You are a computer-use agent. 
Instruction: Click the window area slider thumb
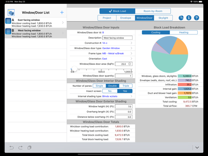pos(74,69)
